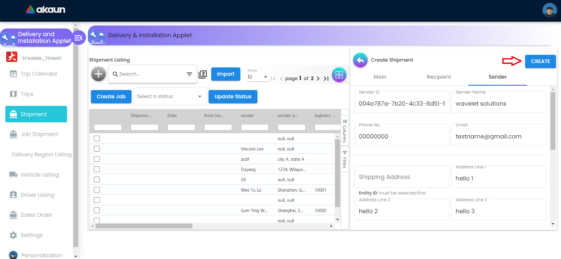Open the Filters side panel
The image size is (561, 259).
[345, 159]
